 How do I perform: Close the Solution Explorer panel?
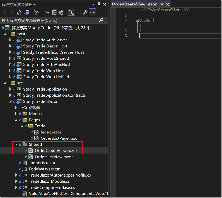(104, 4)
